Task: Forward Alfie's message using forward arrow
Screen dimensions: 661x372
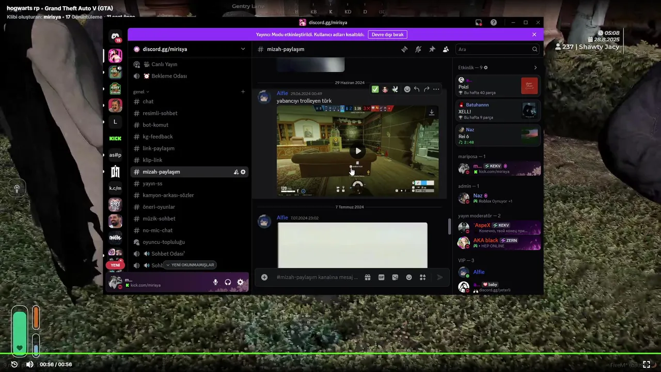Action: click(427, 89)
